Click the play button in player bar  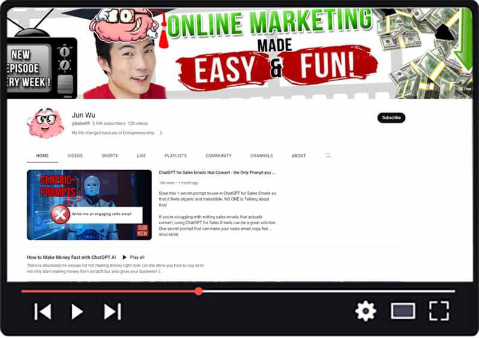coord(77,312)
